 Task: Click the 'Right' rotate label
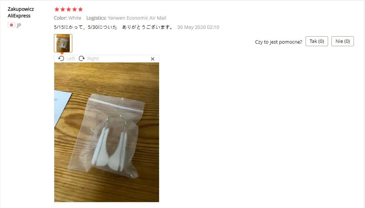coord(93,58)
